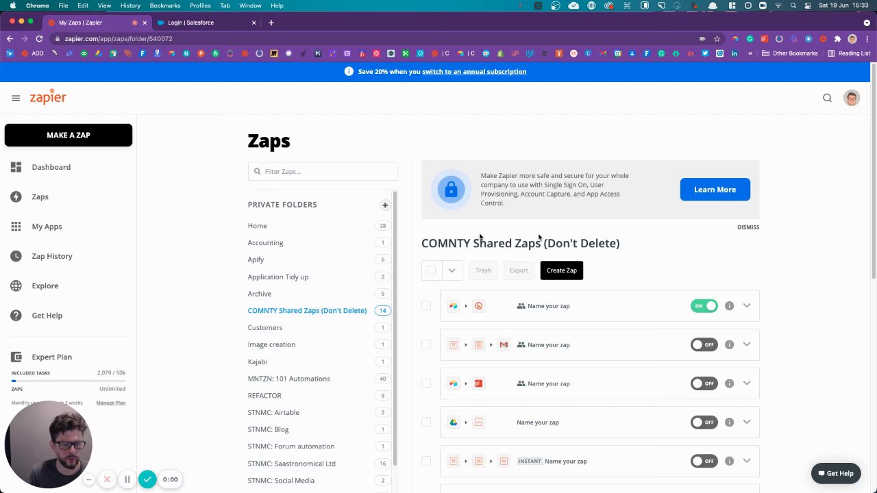Switch to the Login | Salesforce tab
This screenshot has height=493, width=877.
click(x=206, y=23)
